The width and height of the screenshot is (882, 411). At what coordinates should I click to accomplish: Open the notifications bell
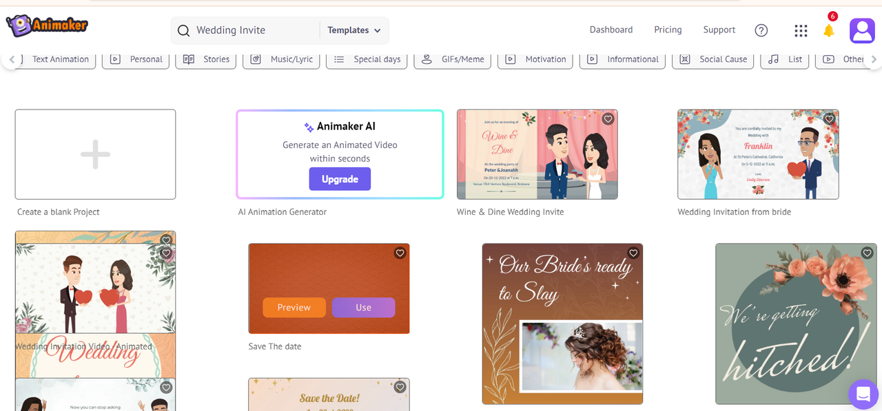[x=829, y=30]
